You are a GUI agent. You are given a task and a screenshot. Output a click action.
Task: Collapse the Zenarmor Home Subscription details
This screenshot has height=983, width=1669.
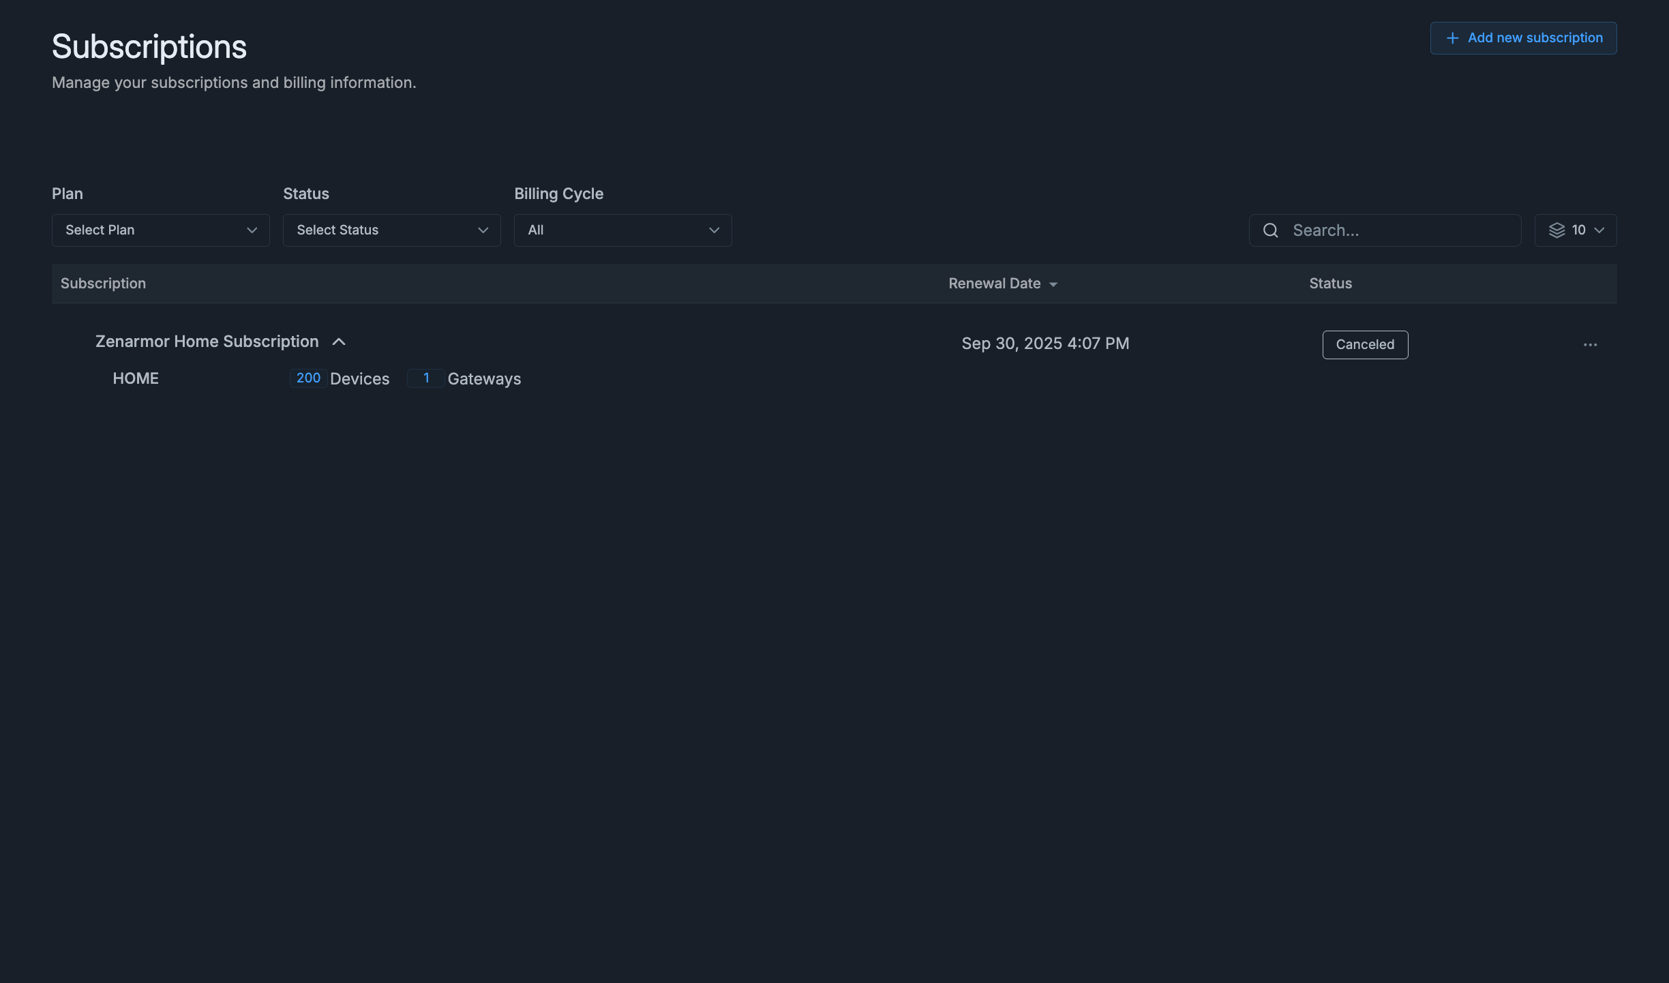click(340, 342)
